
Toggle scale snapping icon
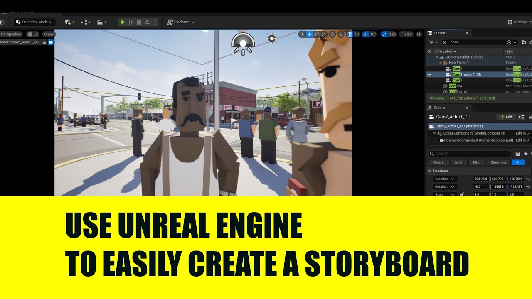pyautogui.click(x=384, y=34)
